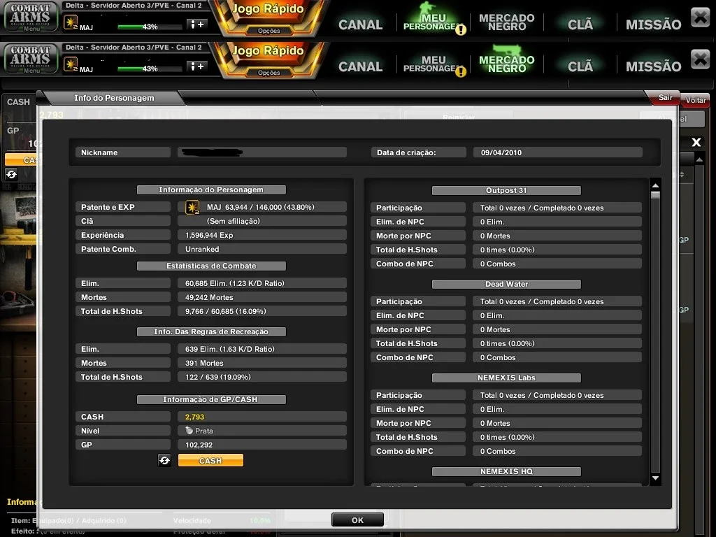
Task: Click Outpost 31 section header
Action: coord(506,190)
